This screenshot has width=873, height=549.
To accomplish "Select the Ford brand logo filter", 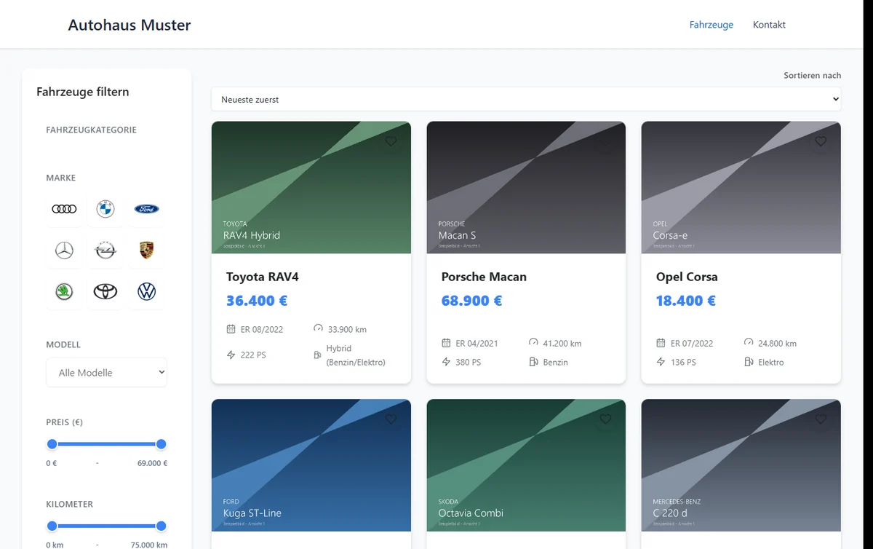I will pos(147,209).
